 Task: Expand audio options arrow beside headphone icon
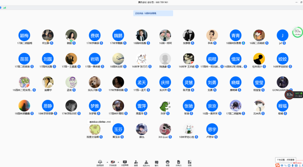(x=107, y=162)
